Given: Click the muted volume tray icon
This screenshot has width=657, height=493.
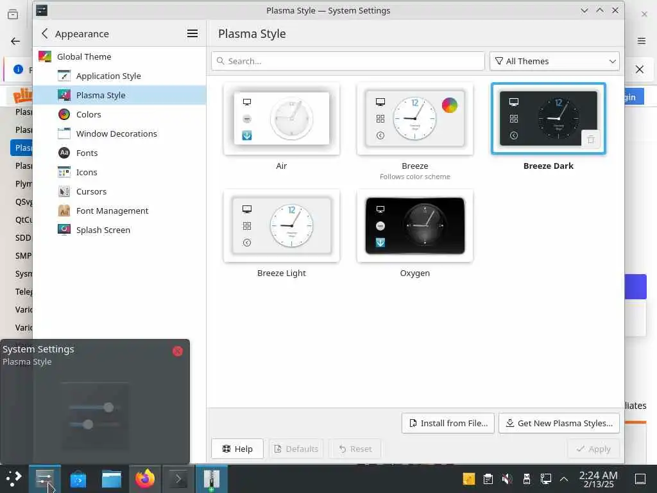Looking at the screenshot, I should point(507,479).
